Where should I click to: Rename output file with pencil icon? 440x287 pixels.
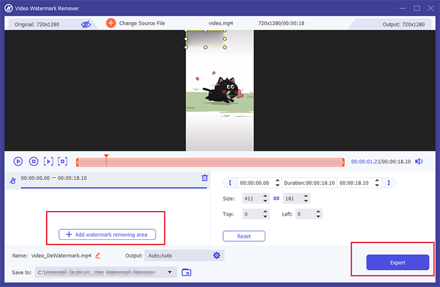(x=97, y=256)
